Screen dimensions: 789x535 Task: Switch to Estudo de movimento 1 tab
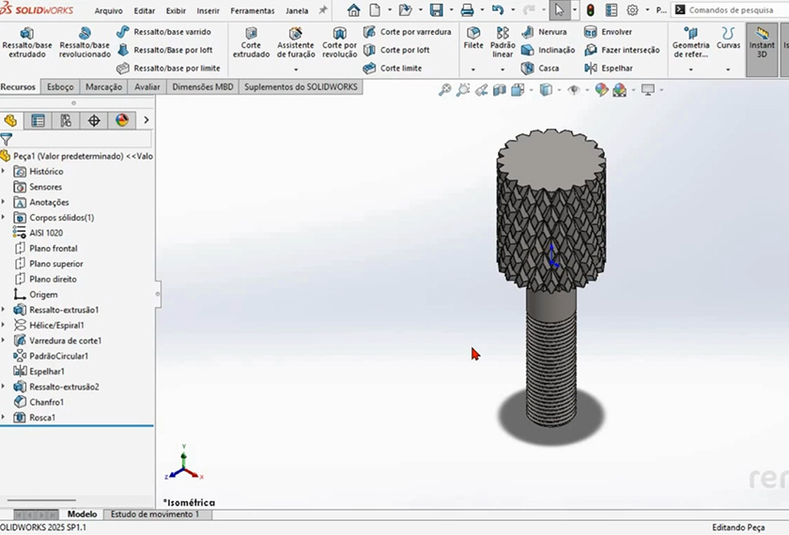click(155, 514)
